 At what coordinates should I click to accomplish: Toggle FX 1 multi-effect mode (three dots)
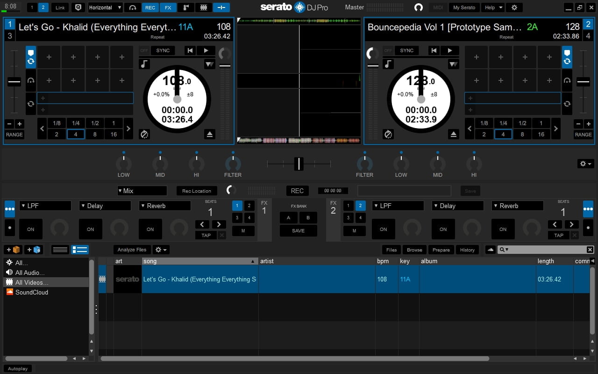[10, 209]
